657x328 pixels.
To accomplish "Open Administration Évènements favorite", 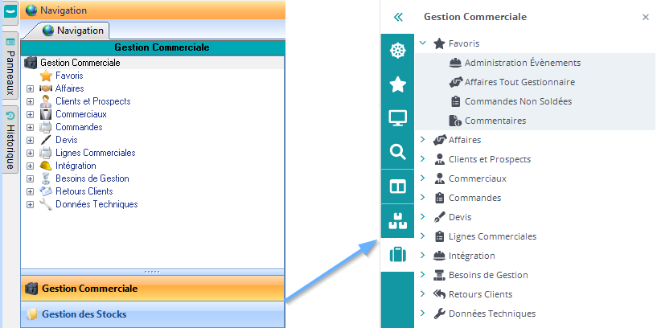I will tap(522, 63).
